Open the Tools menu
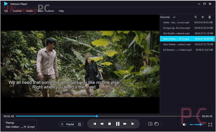This screenshot has height=132, width=216. coord(51,11)
